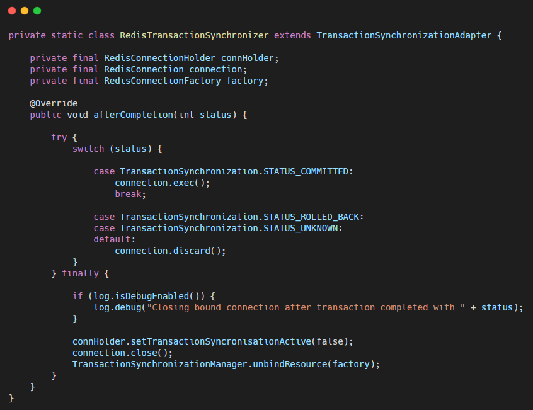
Task: Click the @Override annotation
Action: click(x=54, y=103)
